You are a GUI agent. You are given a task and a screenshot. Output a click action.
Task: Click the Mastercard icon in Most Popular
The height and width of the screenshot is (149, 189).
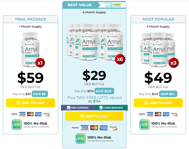[158, 114]
